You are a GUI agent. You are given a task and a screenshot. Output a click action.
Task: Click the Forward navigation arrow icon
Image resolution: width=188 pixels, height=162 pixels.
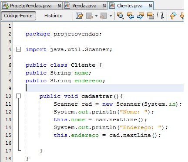(x=103, y=16)
